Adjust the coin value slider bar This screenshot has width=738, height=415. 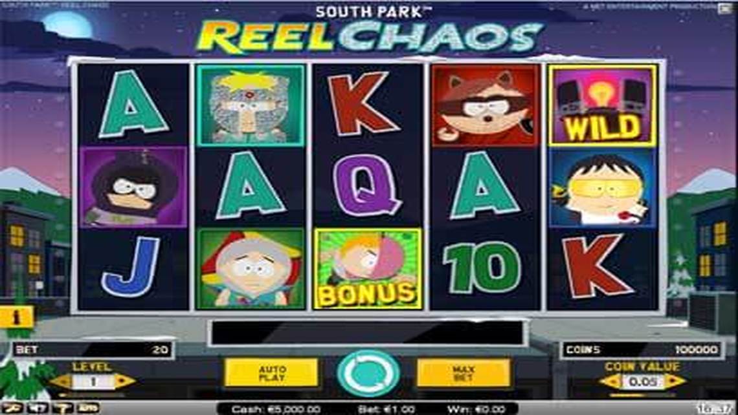pos(642,395)
